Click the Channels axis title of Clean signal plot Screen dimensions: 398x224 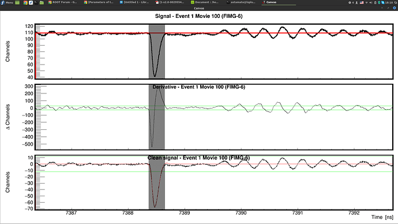pyautogui.click(x=7, y=182)
